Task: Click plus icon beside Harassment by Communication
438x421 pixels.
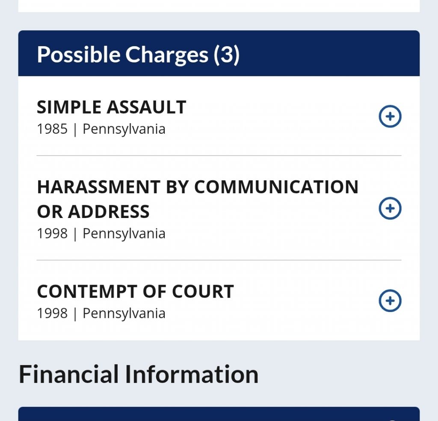Action: pyautogui.click(x=390, y=208)
